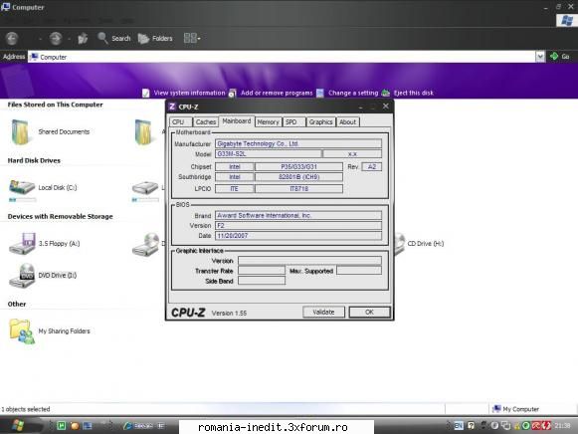Screen dimensions: 578x434
Task: Click the empty Graphic Interface Version field
Action: [x=309, y=261]
